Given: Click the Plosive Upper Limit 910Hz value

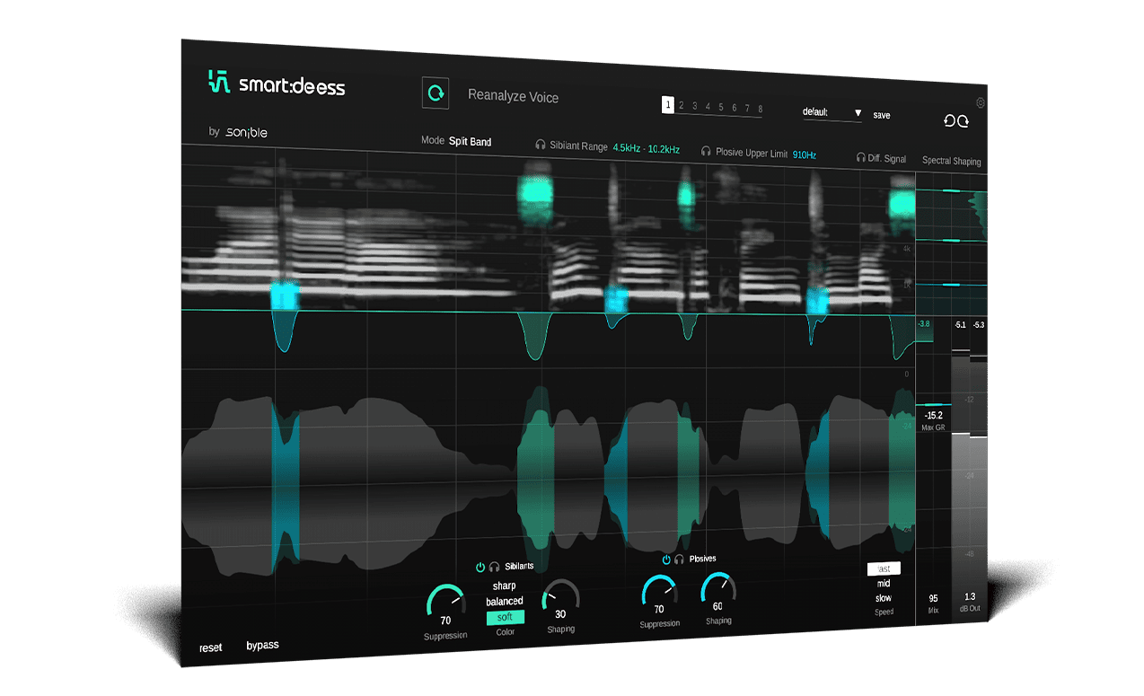Looking at the screenshot, I should pos(805,155).
